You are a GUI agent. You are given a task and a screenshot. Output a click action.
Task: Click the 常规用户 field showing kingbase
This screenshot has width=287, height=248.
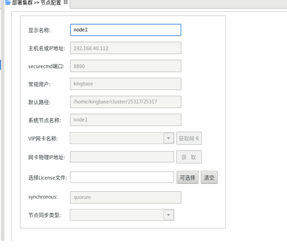tap(125, 84)
